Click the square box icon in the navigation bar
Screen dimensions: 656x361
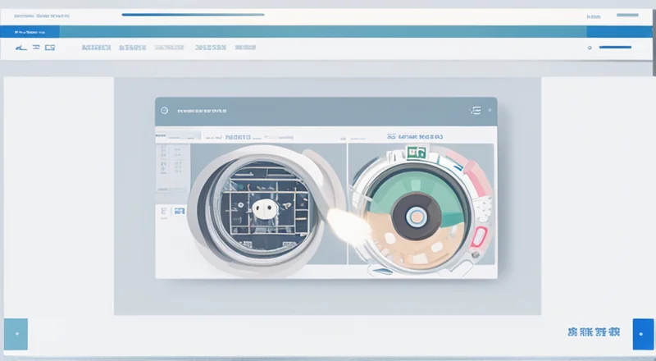click(x=50, y=48)
